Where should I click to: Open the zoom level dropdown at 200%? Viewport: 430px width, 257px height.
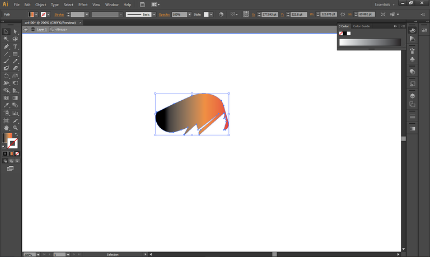pyautogui.click(x=38, y=255)
